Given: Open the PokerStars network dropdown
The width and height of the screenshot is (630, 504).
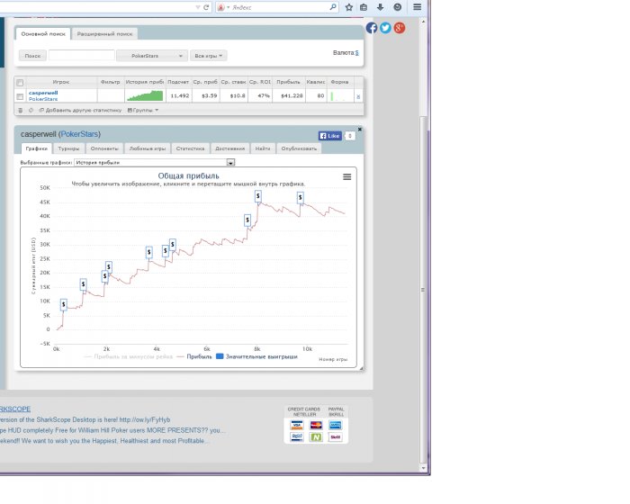Looking at the screenshot, I should click(x=152, y=56).
